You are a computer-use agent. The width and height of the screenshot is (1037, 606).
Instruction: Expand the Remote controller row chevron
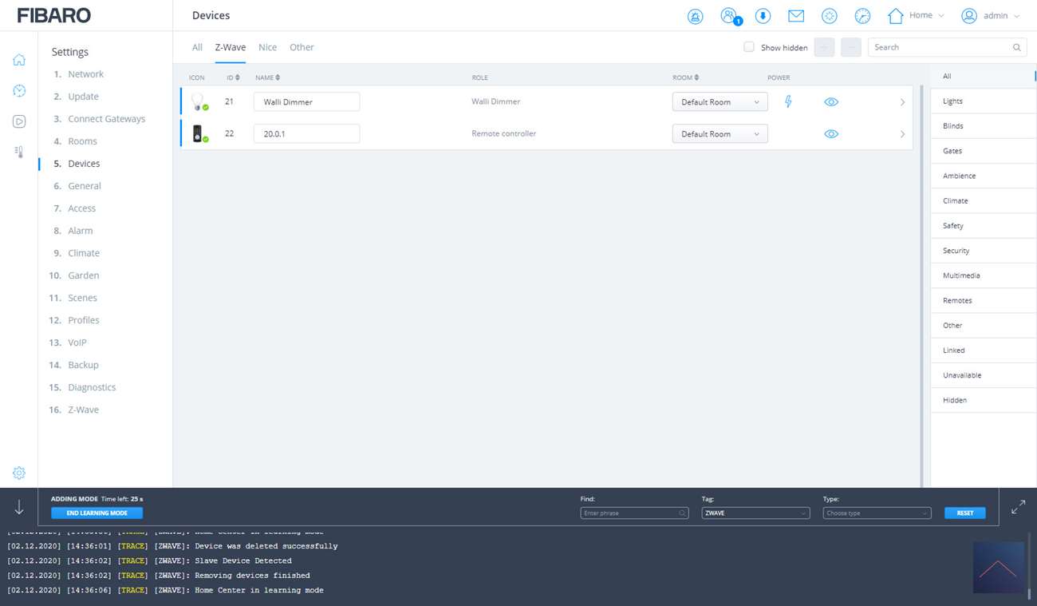coord(902,134)
